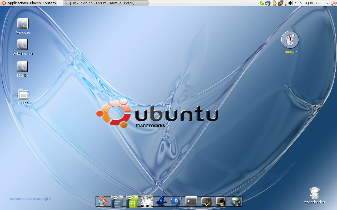Click the network warning tray icon
Viewport: 337px width, 210px height.
[x=281, y=3]
